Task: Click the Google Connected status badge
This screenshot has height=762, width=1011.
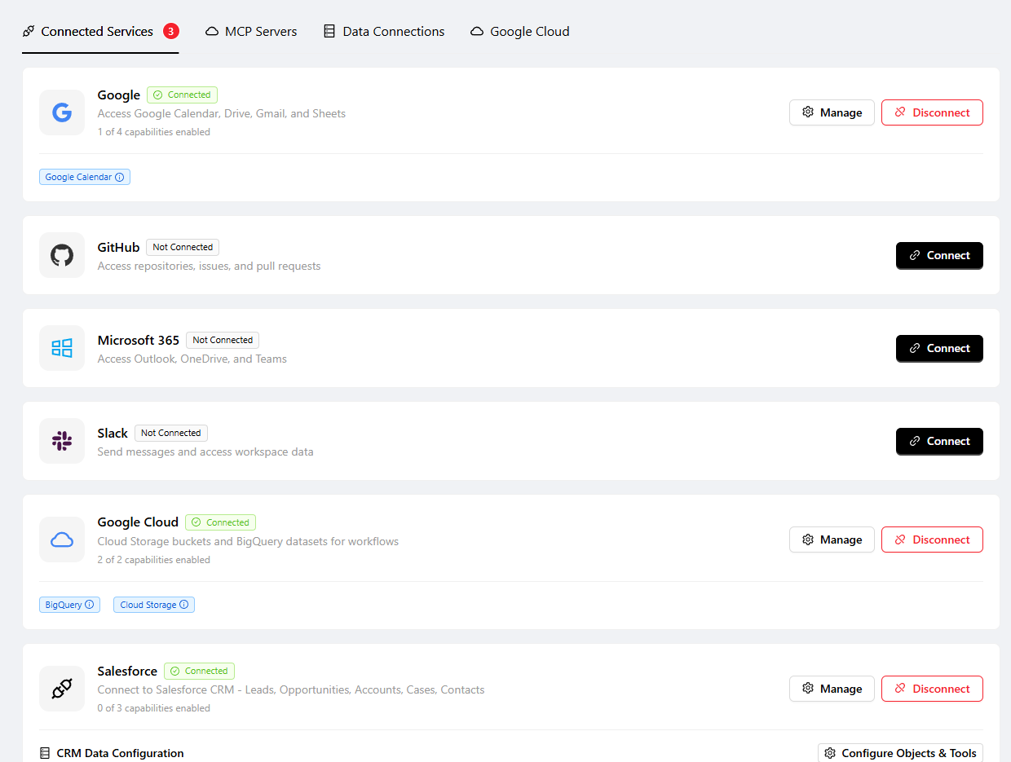Action: pyautogui.click(x=182, y=95)
